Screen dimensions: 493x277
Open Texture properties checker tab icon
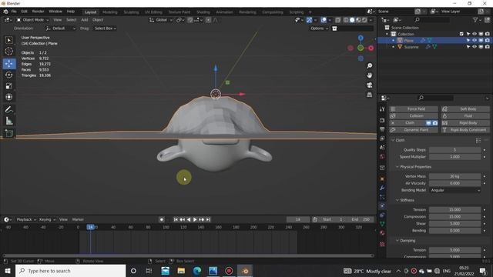coord(382,244)
